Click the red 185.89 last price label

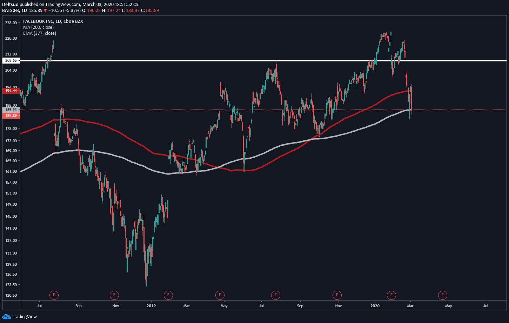tap(11, 116)
